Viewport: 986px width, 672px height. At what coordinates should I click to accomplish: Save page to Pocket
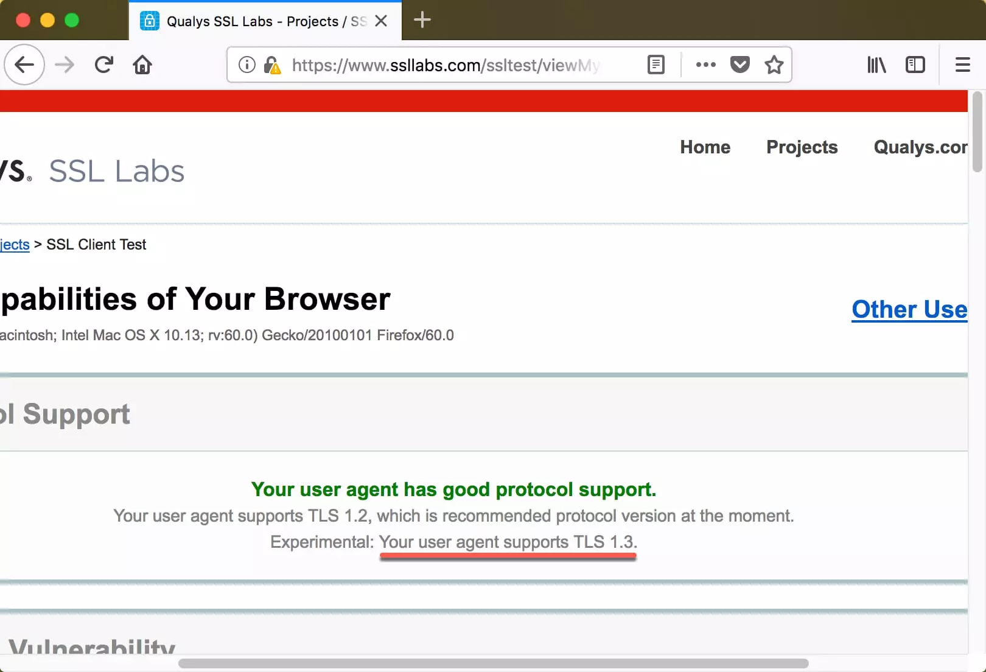[739, 65]
